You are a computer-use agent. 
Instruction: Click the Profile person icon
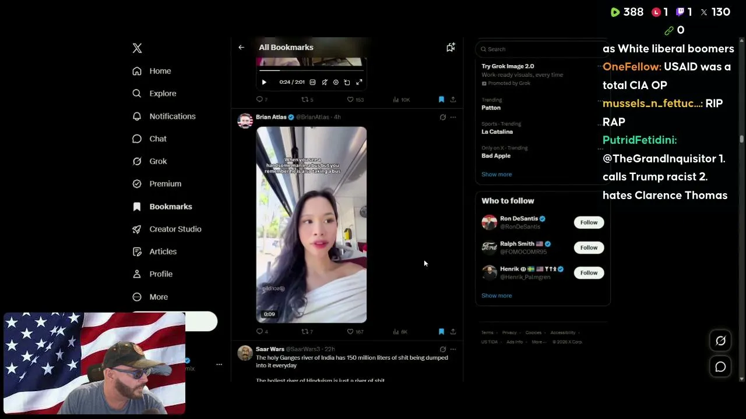(x=137, y=274)
